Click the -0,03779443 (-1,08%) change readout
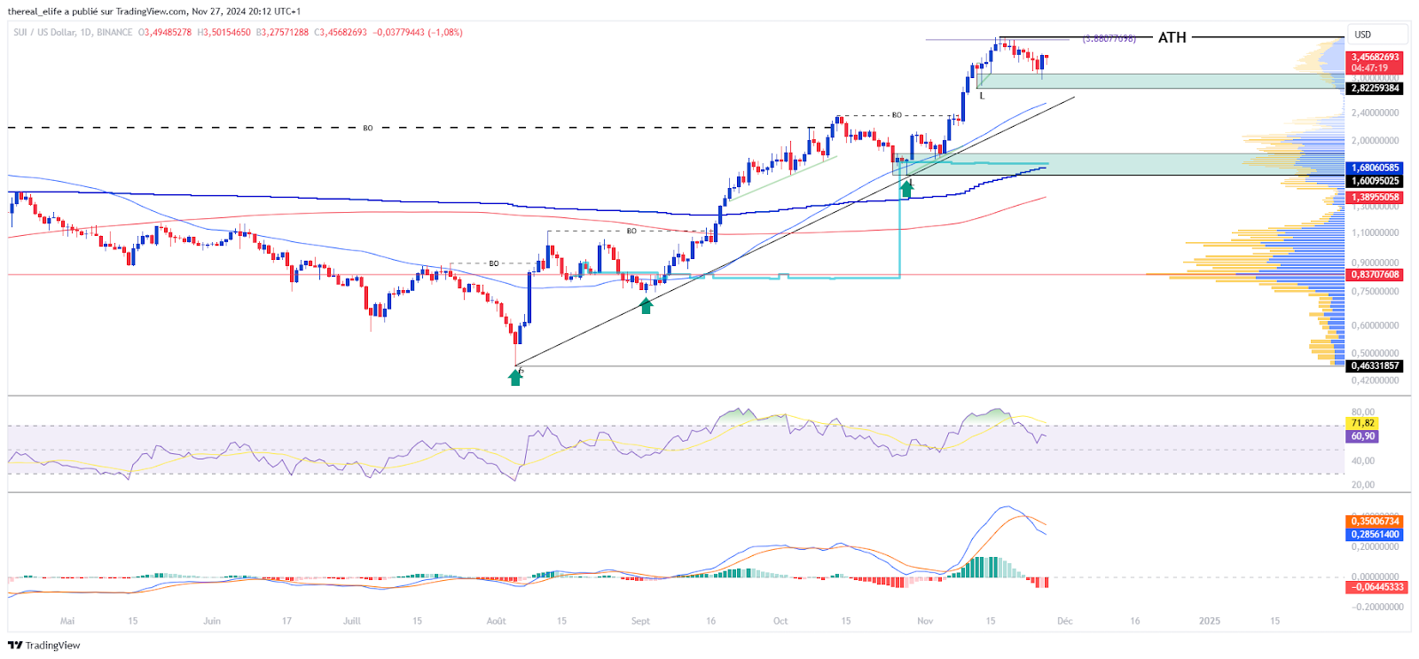 pyautogui.click(x=418, y=33)
